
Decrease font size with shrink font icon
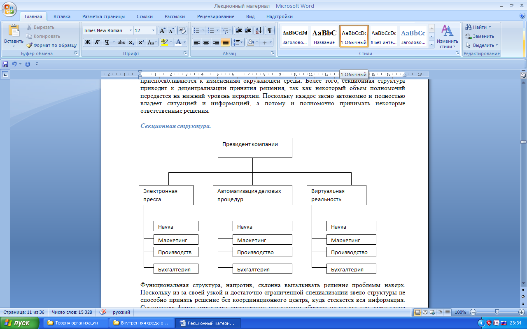[x=171, y=30]
